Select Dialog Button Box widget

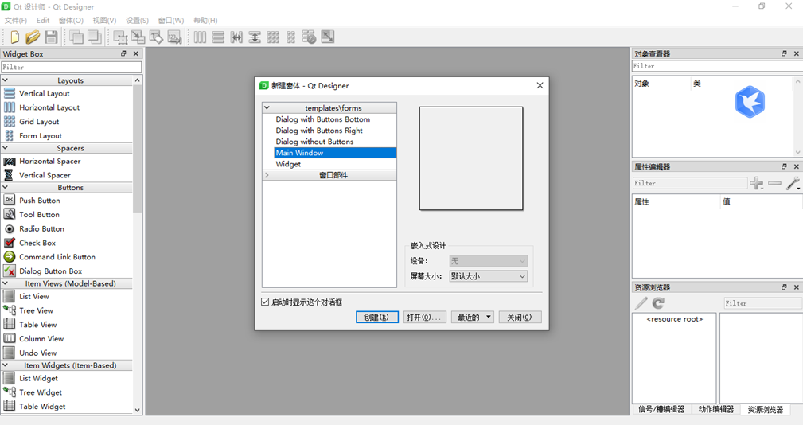coord(50,271)
